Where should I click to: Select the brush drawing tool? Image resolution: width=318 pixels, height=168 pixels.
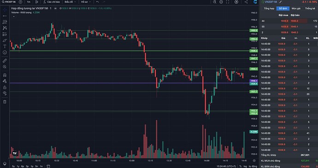(x=5, y=41)
